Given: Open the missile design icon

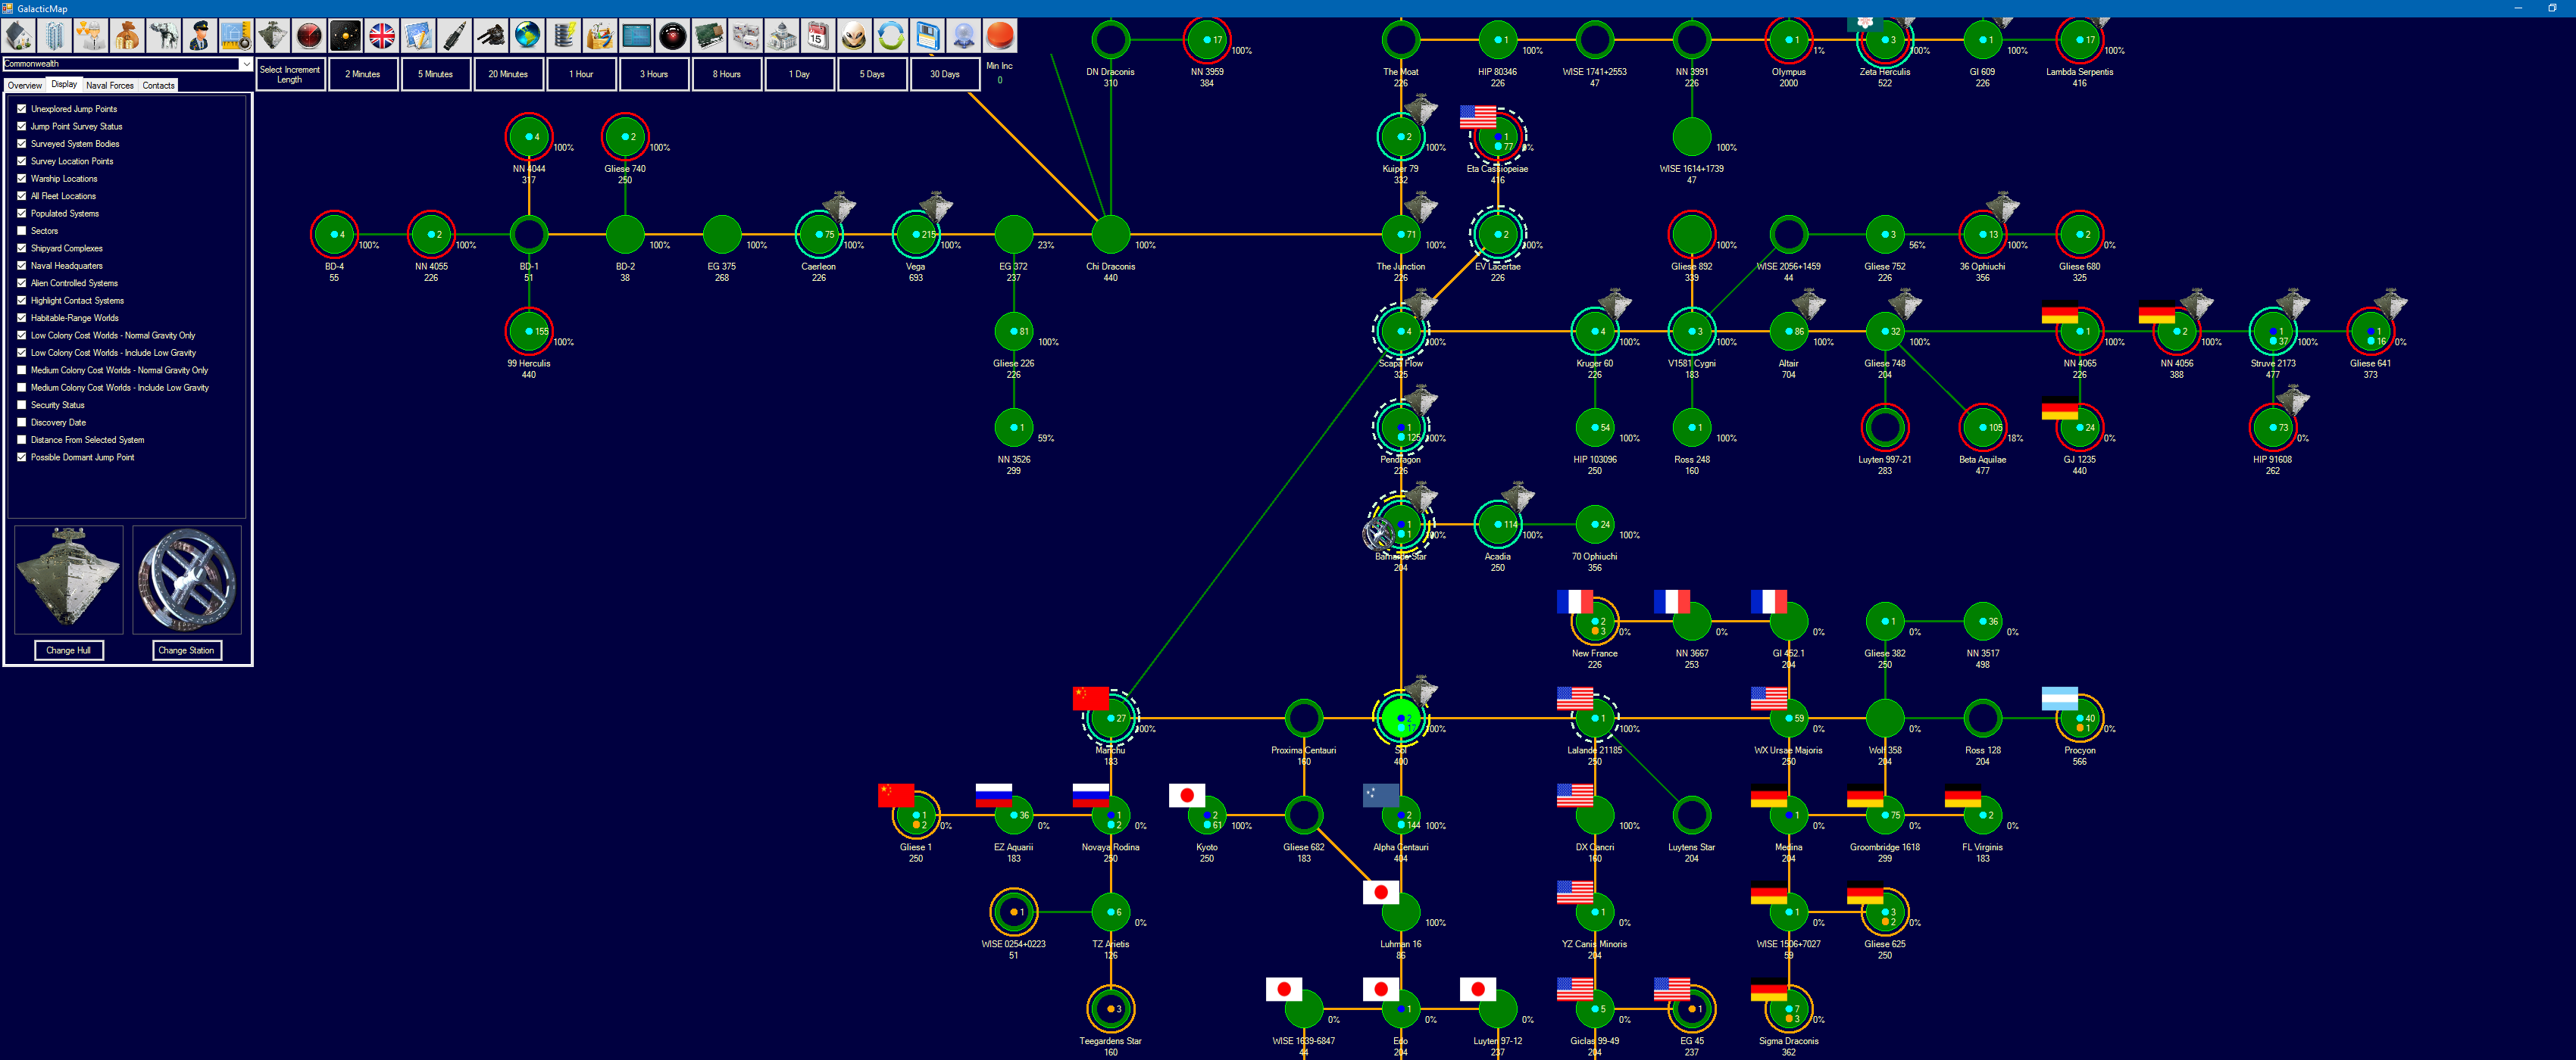Looking at the screenshot, I should (x=454, y=36).
